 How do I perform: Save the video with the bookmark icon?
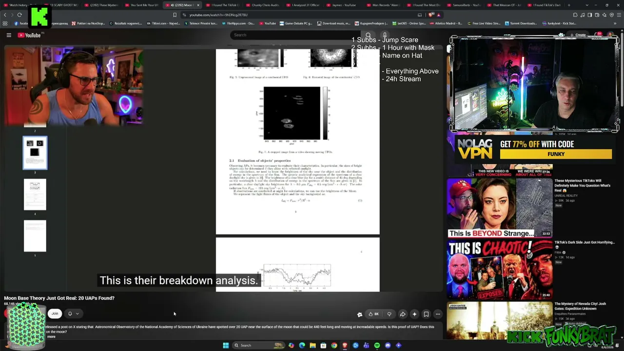[x=426, y=314]
